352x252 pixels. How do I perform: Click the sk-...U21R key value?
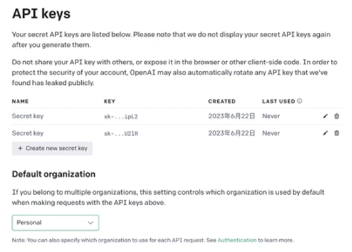pos(121,134)
